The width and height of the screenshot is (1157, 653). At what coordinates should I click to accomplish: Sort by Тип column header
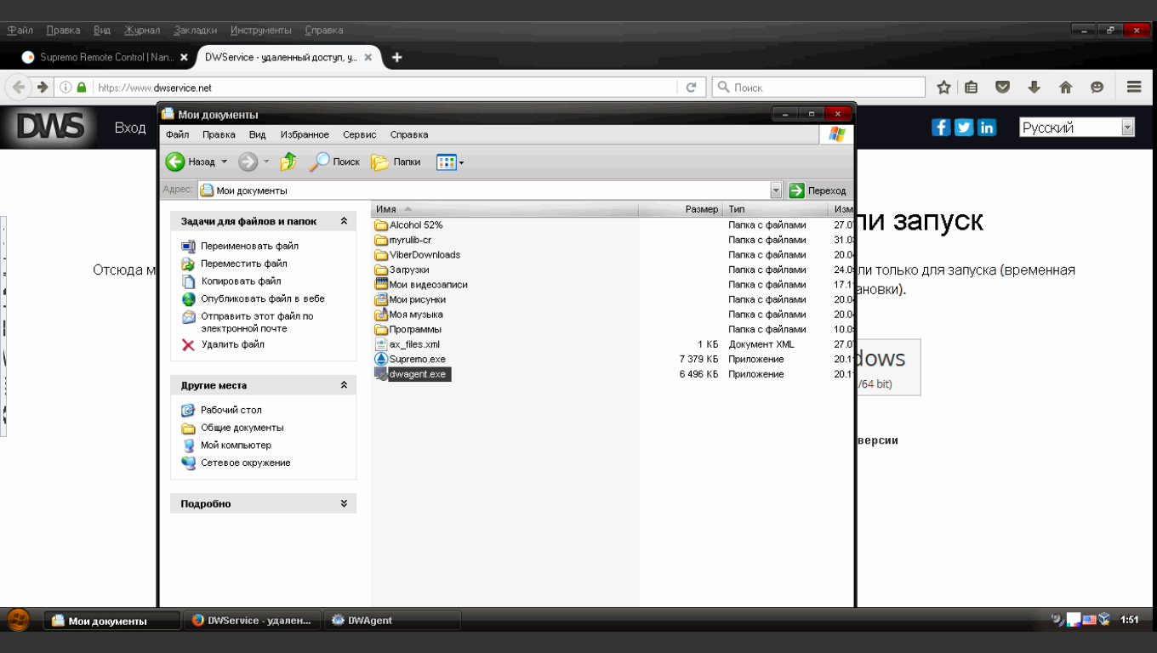(775, 209)
